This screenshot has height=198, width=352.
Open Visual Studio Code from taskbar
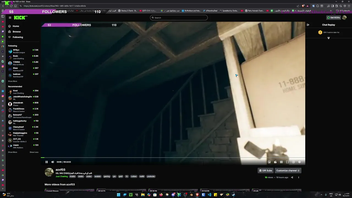click(x=209, y=195)
